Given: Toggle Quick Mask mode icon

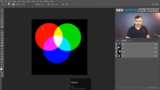Looking at the screenshot, I should (2, 73).
